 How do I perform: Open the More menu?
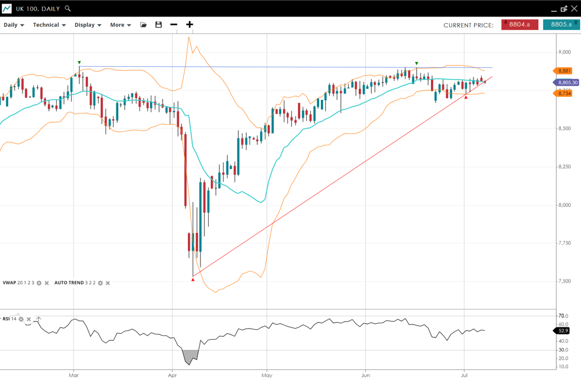[x=120, y=25]
